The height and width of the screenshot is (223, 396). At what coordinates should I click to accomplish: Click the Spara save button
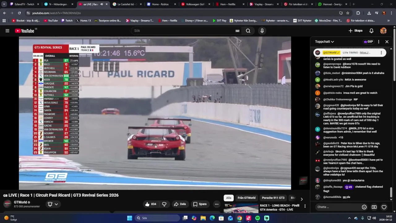click(x=200, y=204)
